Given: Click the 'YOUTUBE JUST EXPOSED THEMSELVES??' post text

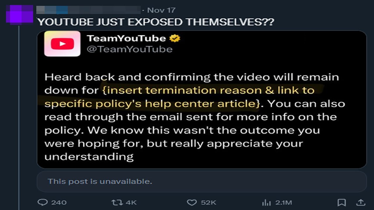Looking at the screenshot, I should point(155,22).
